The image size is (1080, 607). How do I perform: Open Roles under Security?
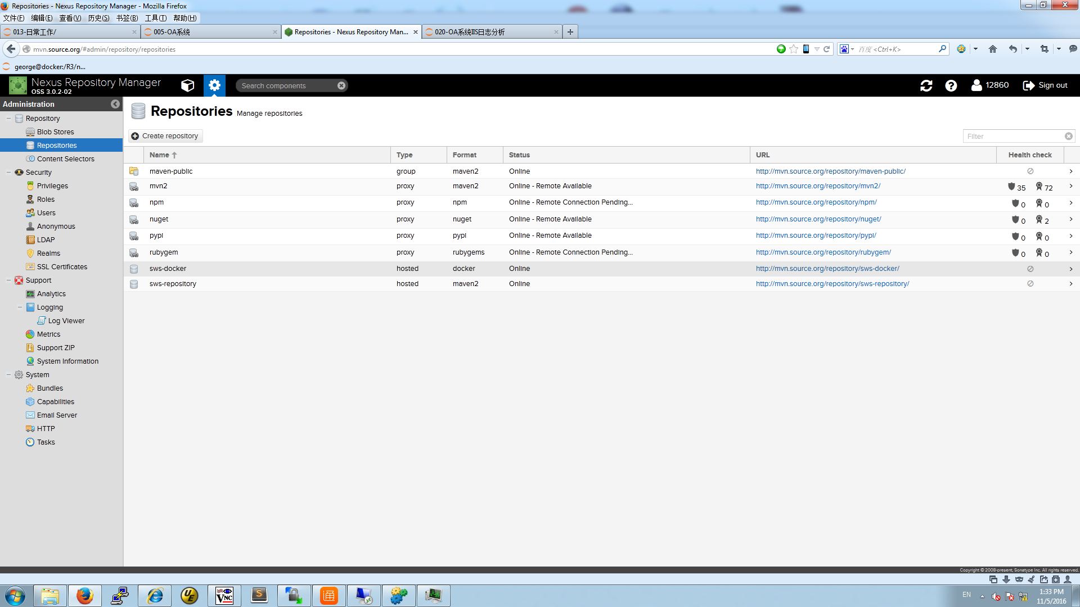pyautogui.click(x=46, y=200)
